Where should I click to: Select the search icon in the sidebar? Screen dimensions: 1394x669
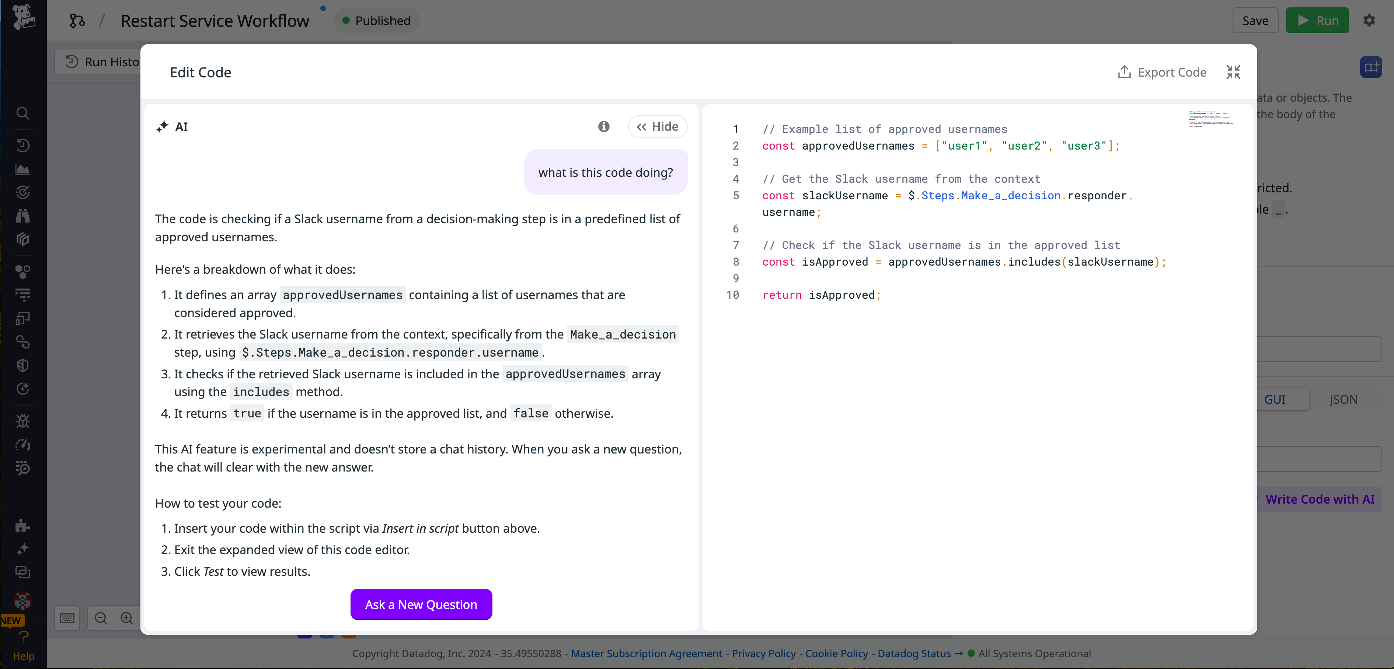coord(23,113)
